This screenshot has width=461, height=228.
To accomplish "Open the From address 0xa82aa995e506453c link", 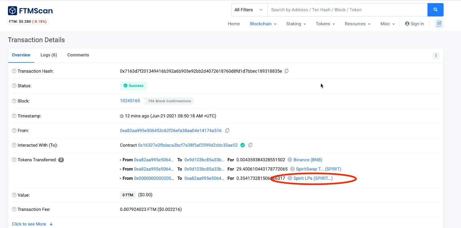I will 171,130.
